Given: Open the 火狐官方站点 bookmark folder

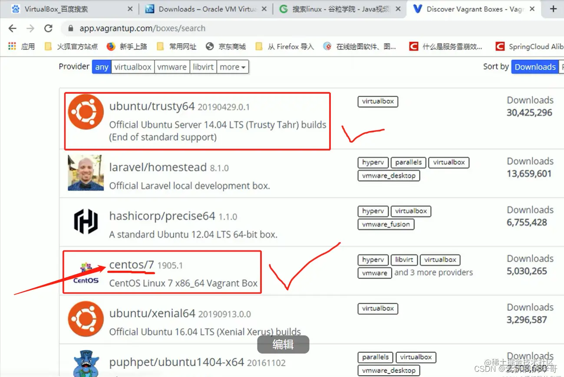Looking at the screenshot, I should pyautogui.click(x=71, y=46).
